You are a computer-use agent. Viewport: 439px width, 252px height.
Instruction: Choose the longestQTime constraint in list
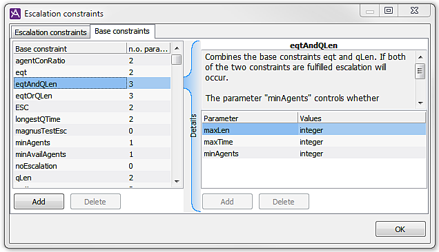[x=92, y=119]
